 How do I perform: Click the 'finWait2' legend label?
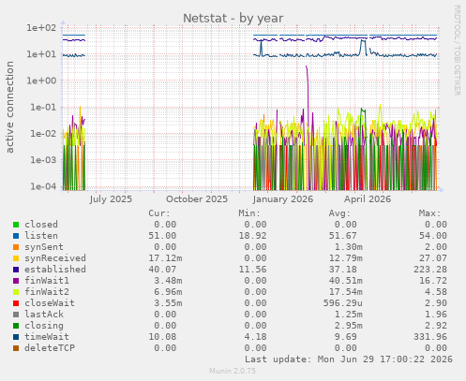[x=47, y=292]
